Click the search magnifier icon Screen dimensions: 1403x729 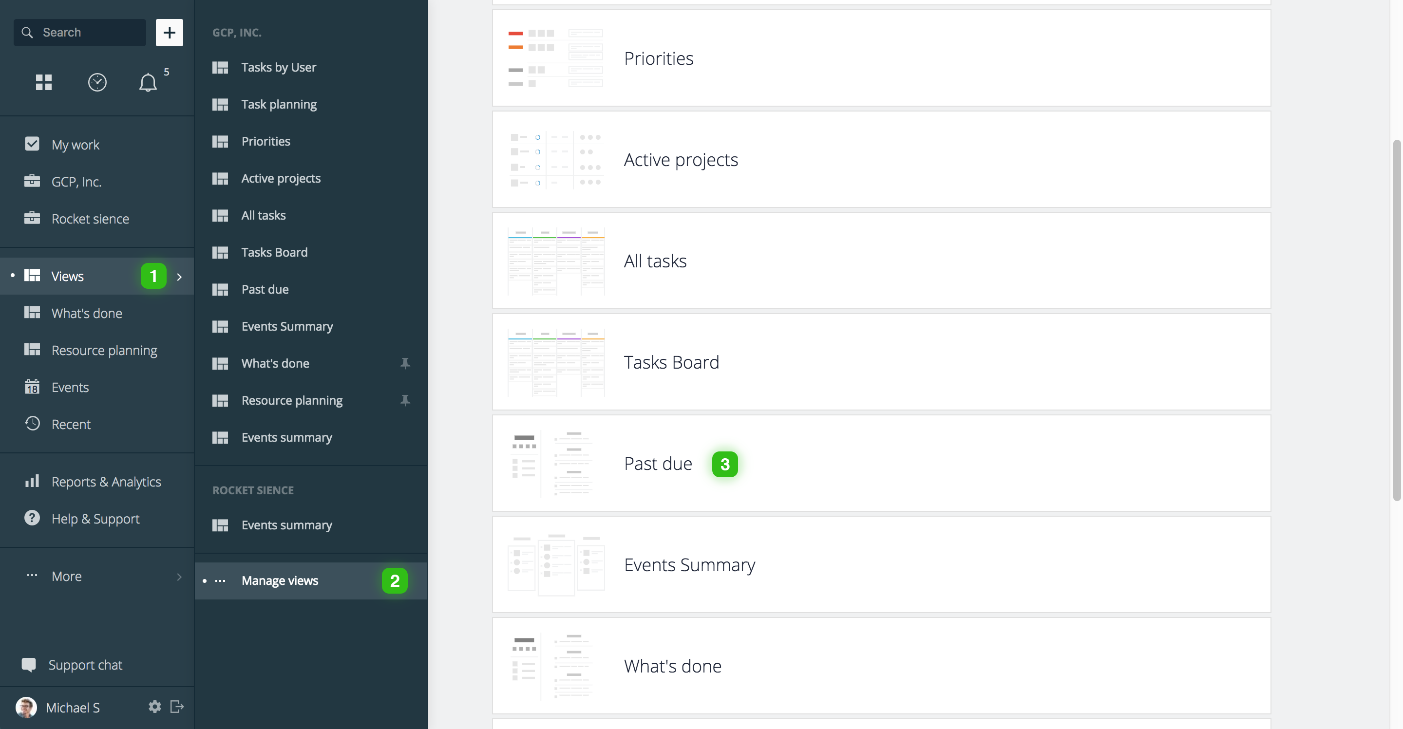coord(27,33)
